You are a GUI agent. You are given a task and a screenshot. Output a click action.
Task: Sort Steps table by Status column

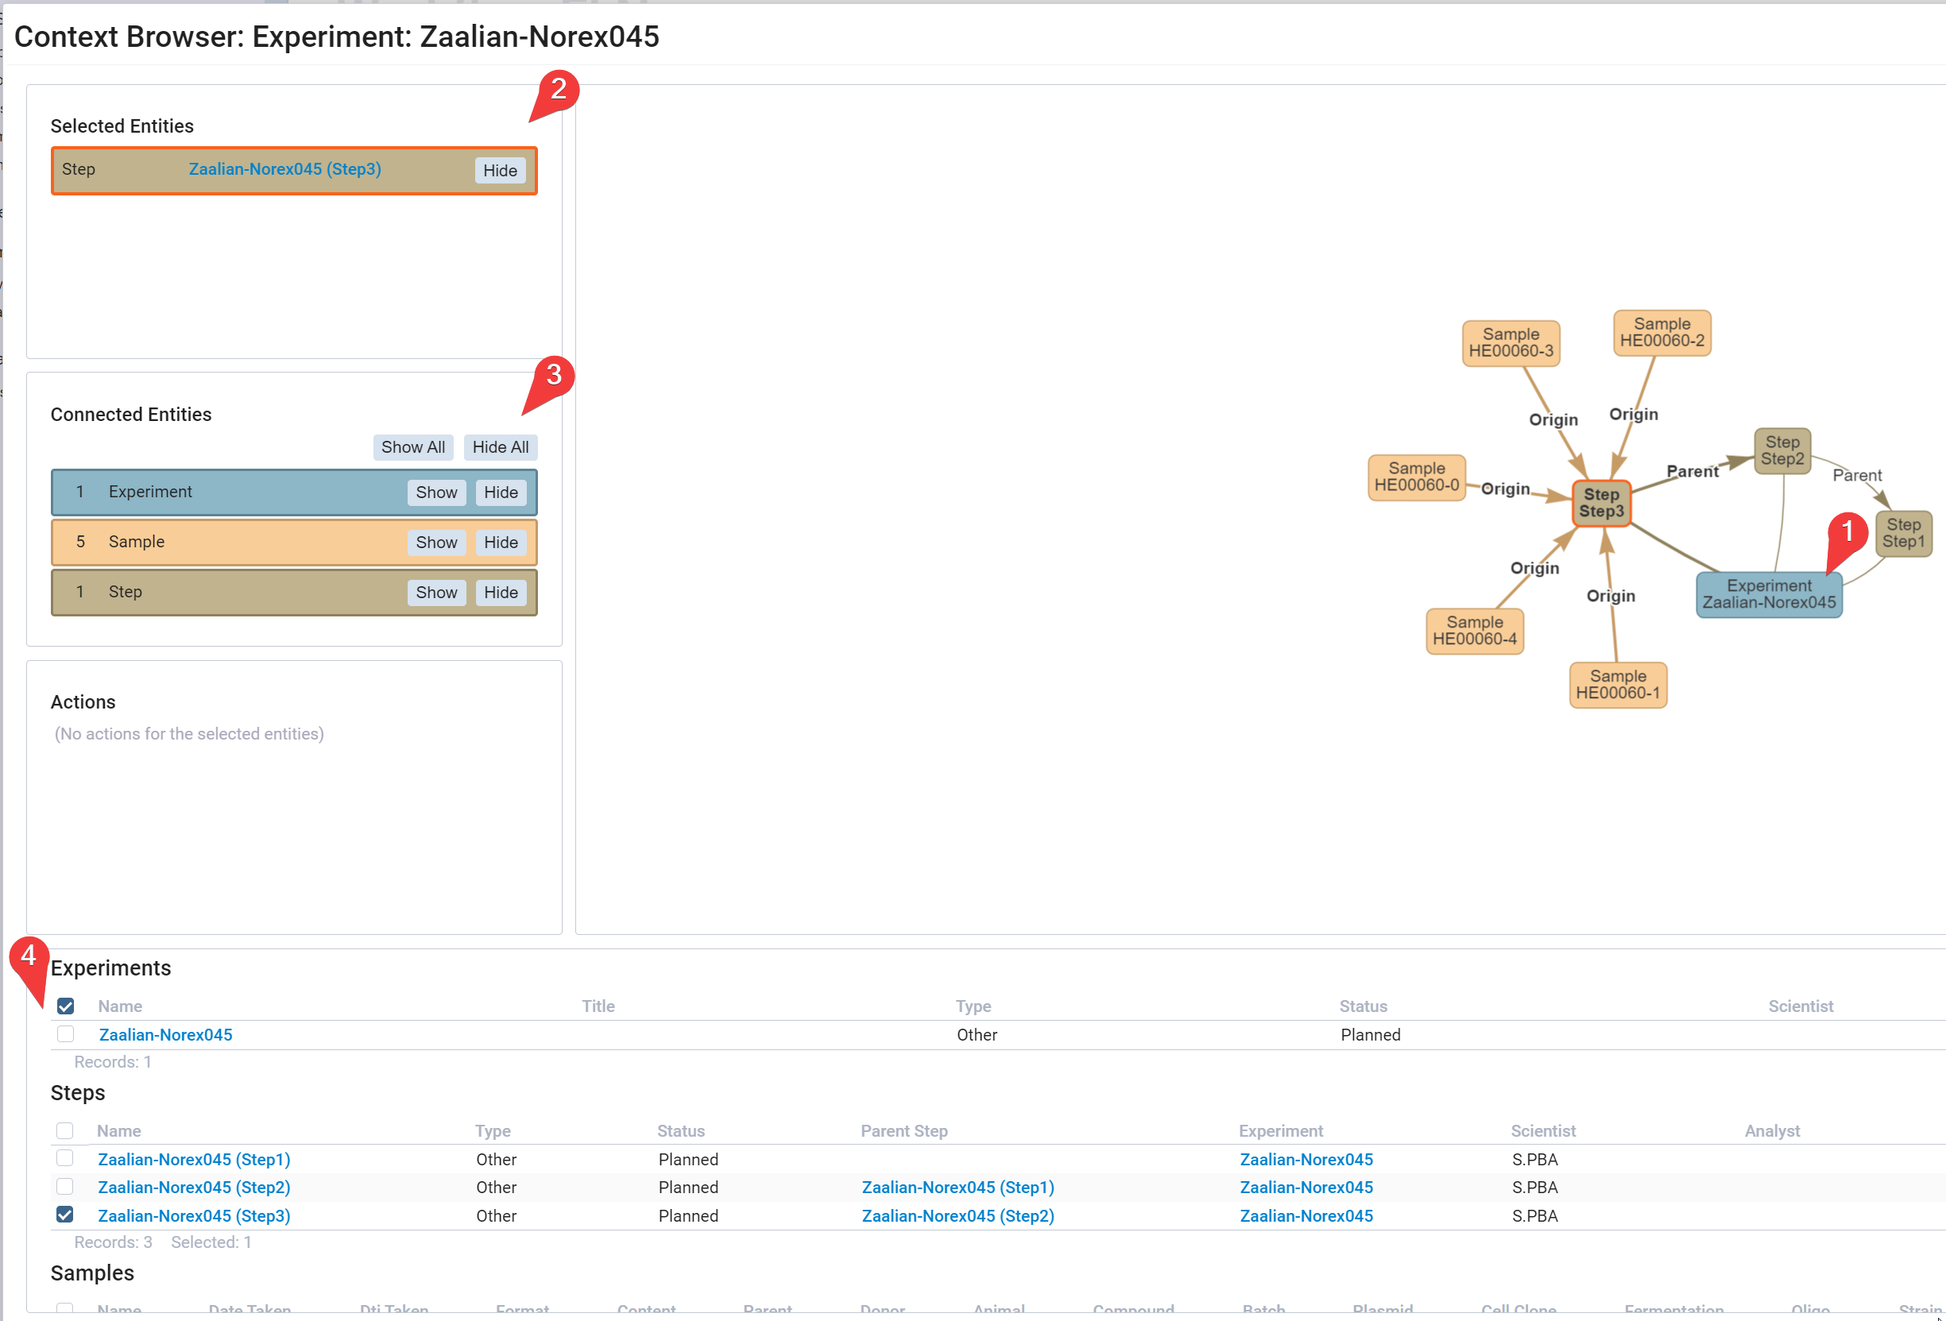pos(680,1131)
